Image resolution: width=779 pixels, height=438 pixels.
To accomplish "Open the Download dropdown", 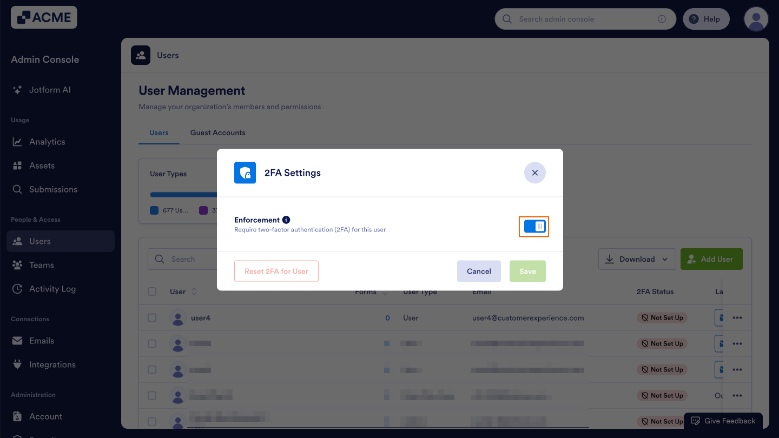I will (x=637, y=258).
